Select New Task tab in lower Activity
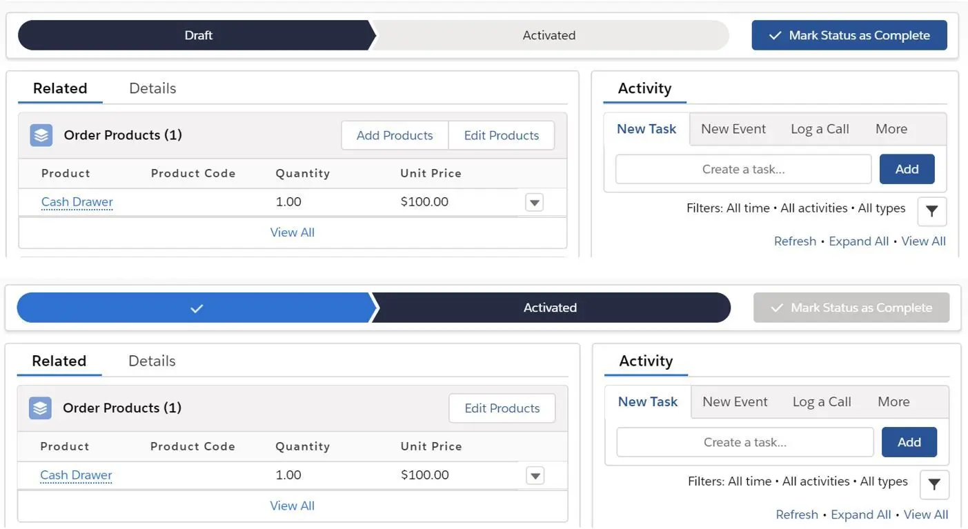Viewport: 968px width, 529px height. click(648, 401)
